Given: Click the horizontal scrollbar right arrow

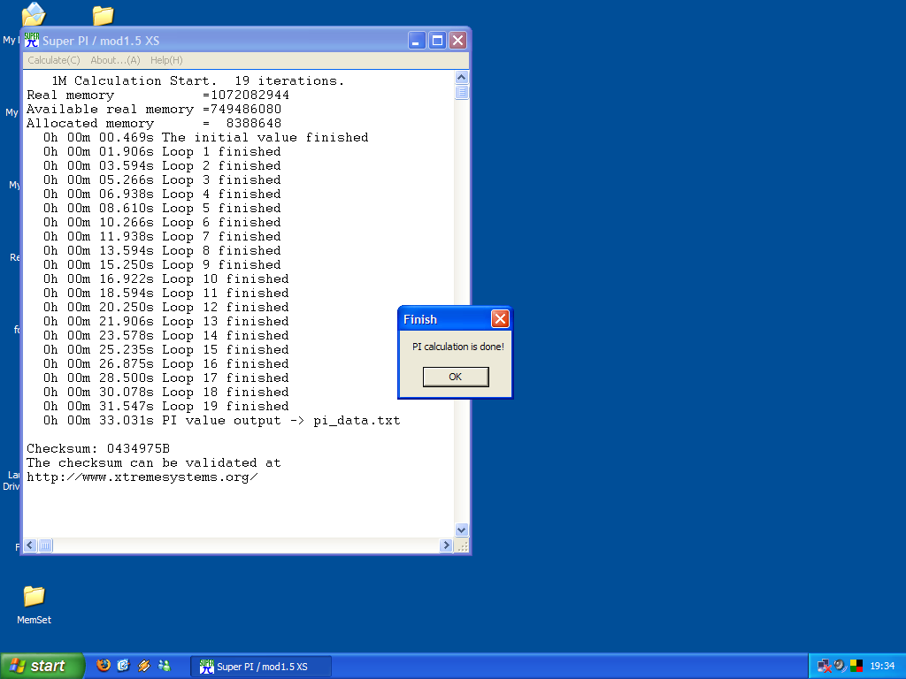Looking at the screenshot, I should tap(446, 545).
